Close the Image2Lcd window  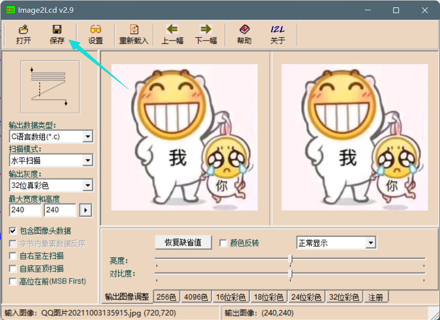click(x=424, y=10)
